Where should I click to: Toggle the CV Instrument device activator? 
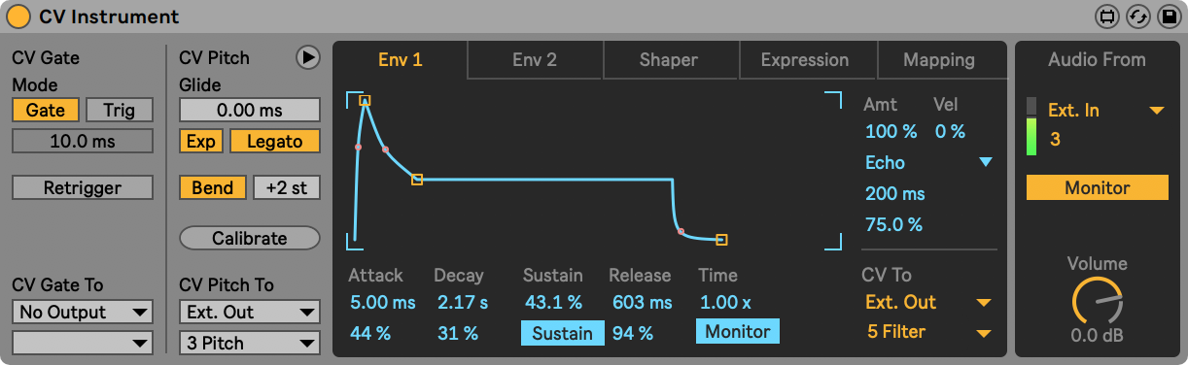coord(18,17)
